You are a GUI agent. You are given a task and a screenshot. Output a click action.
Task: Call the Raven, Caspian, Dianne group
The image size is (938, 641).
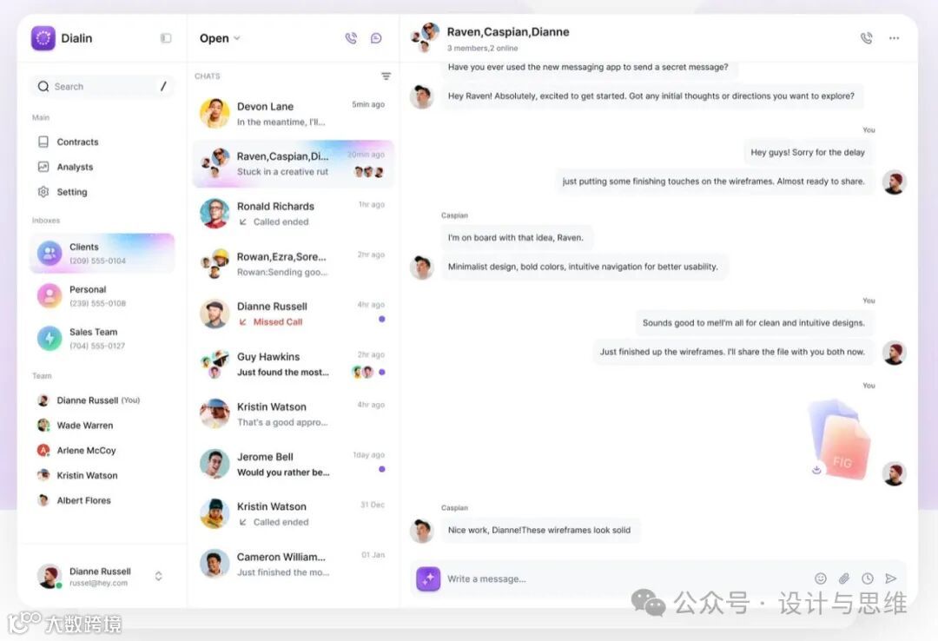pyautogui.click(x=866, y=38)
